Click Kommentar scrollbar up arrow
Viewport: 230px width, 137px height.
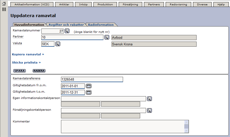pos(186,122)
